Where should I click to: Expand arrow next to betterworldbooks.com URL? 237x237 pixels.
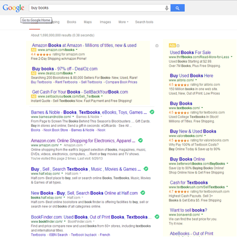228,164
